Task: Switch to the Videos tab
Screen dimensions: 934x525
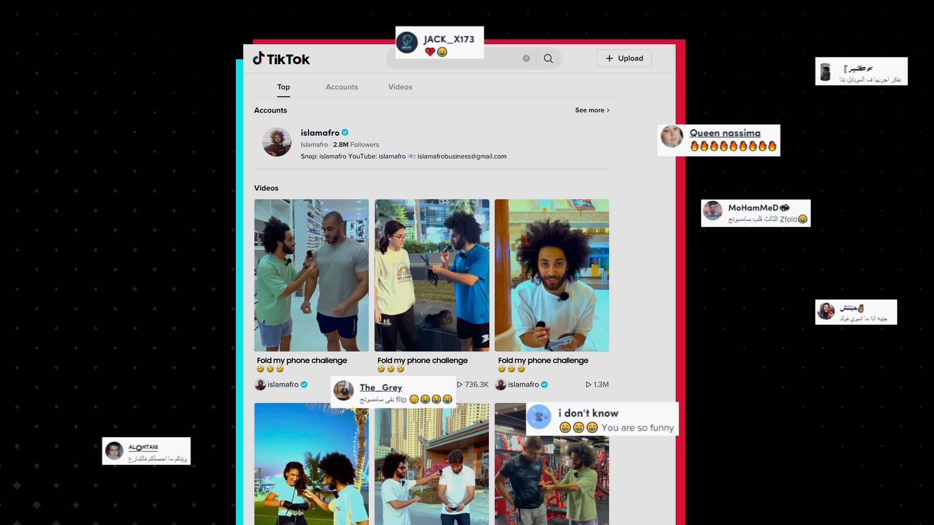Action: 400,87
